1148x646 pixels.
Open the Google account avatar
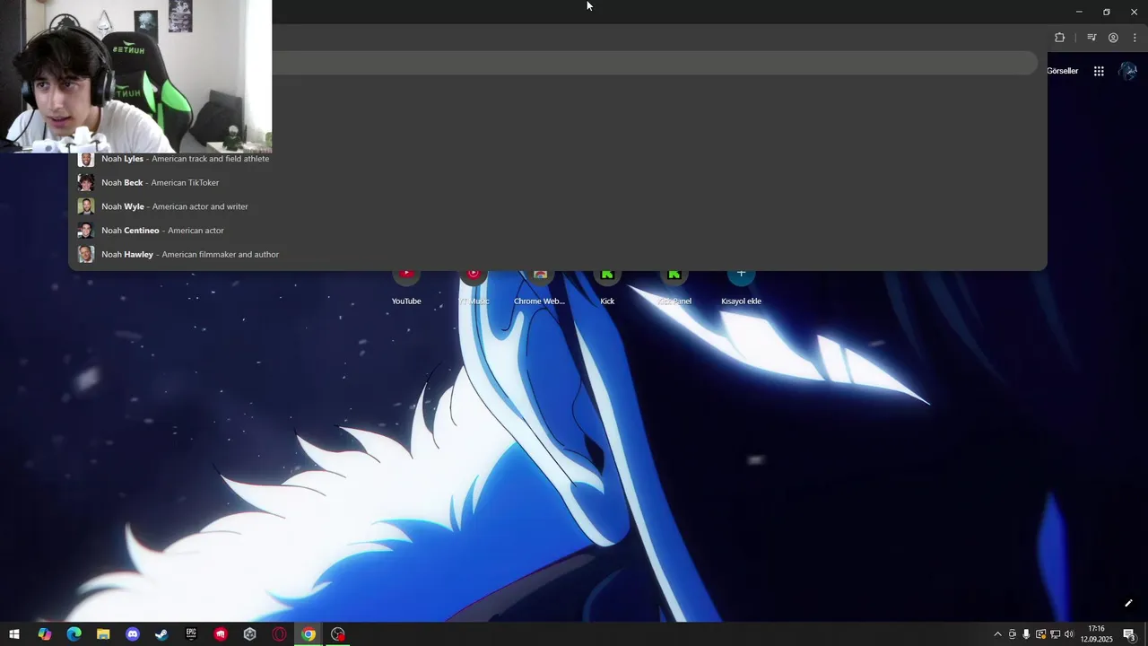tap(1128, 71)
